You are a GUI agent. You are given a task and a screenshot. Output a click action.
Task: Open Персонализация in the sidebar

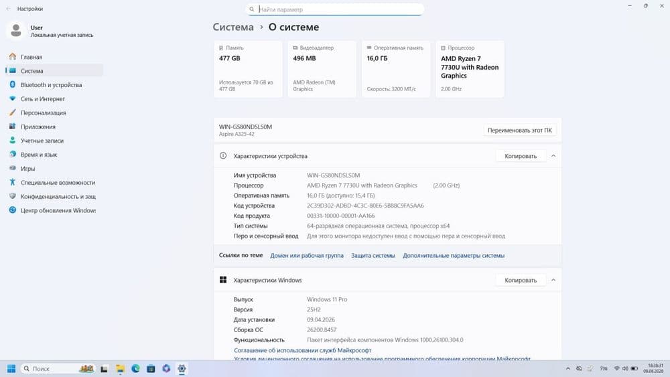[x=54, y=112]
